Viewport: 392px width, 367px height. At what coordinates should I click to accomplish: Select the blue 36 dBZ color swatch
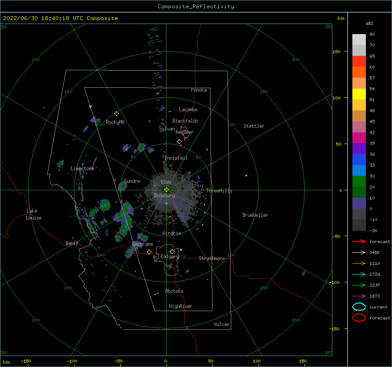(x=359, y=160)
